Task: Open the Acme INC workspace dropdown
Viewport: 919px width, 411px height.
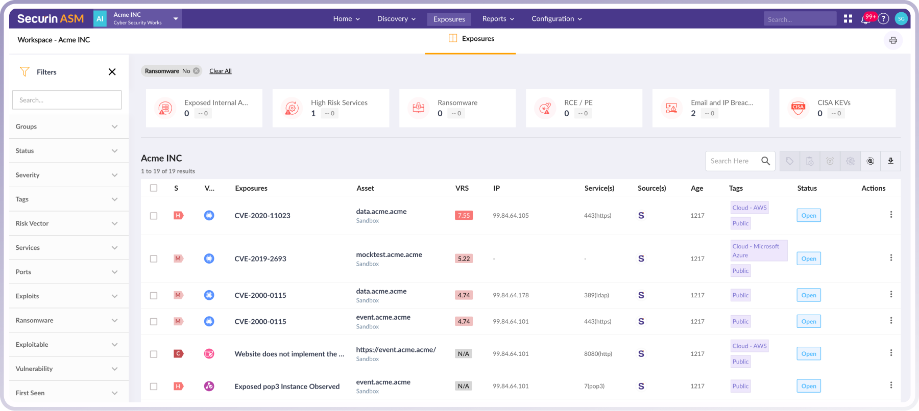Action: [176, 19]
